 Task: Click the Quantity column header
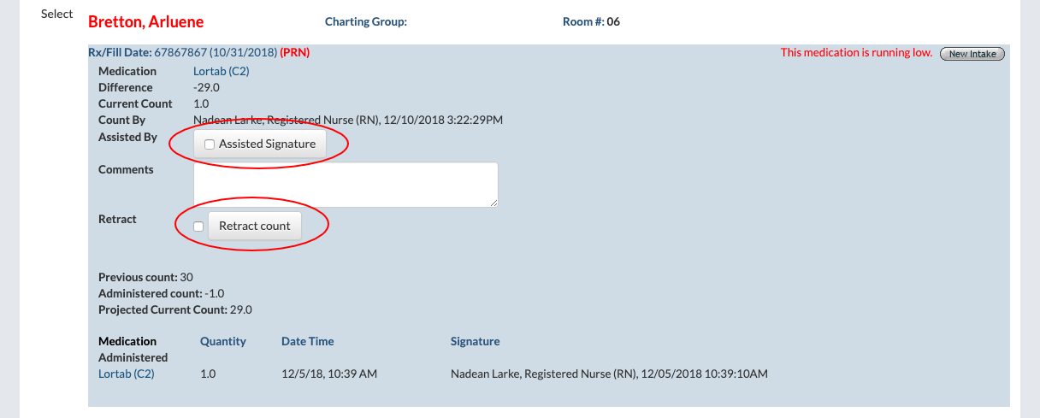(x=222, y=341)
